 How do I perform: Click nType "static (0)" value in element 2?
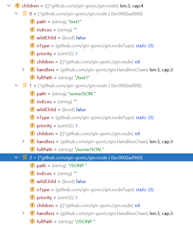click(x=145, y=190)
